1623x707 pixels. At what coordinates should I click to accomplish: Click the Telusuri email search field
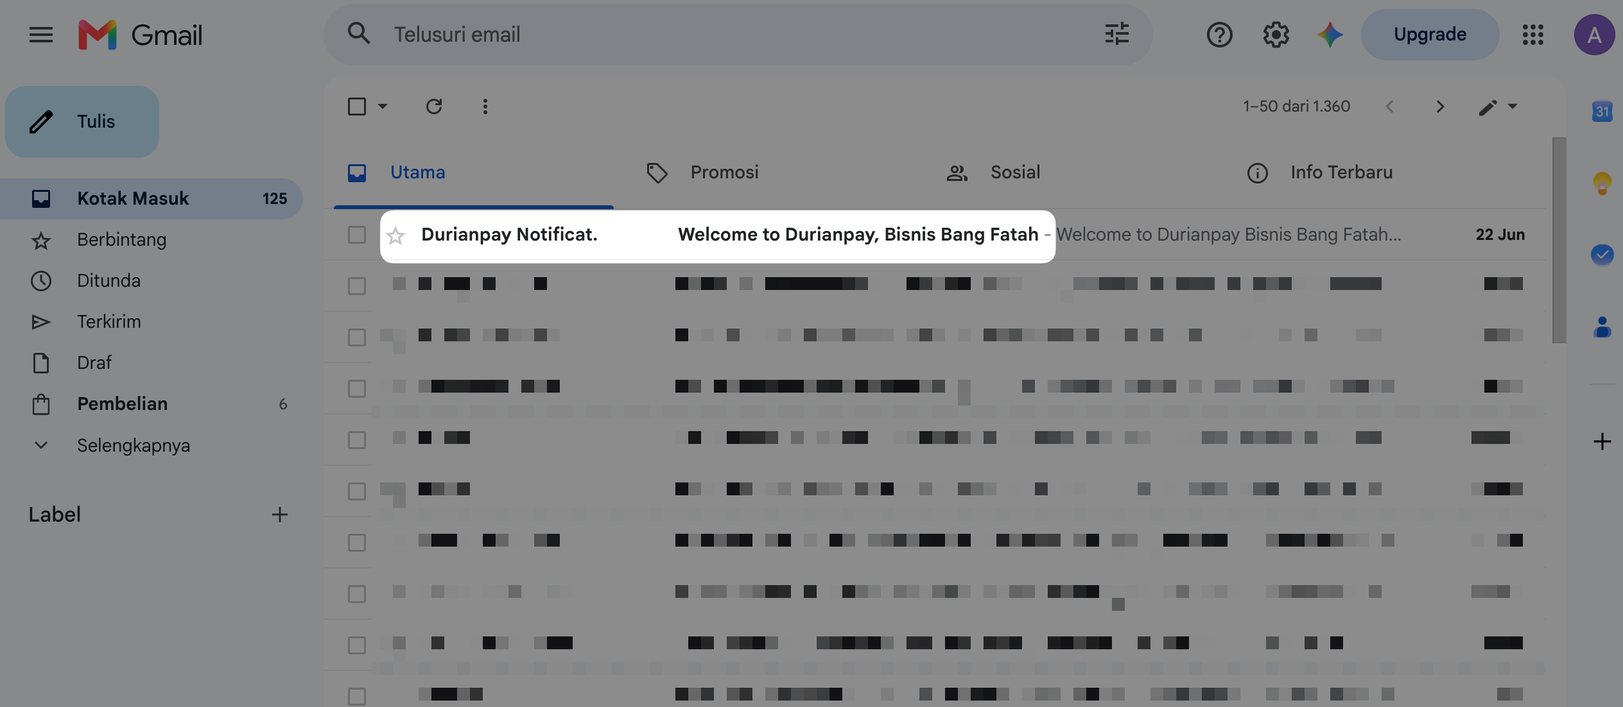(x=738, y=35)
